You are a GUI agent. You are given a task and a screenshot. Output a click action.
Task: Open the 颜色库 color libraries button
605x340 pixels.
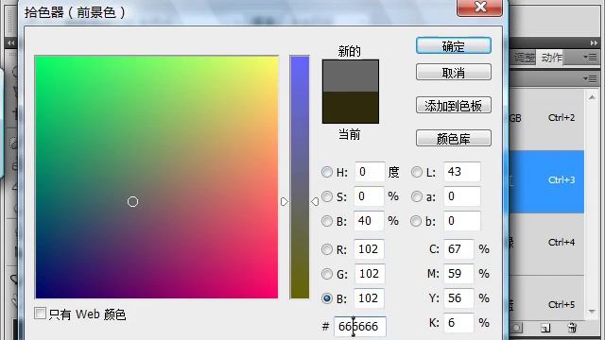click(454, 138)
